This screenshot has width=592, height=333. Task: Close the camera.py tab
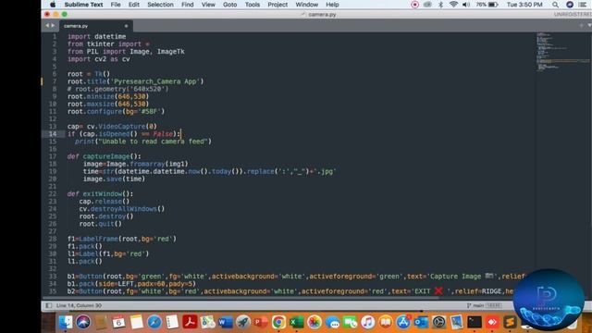point(126,26)
